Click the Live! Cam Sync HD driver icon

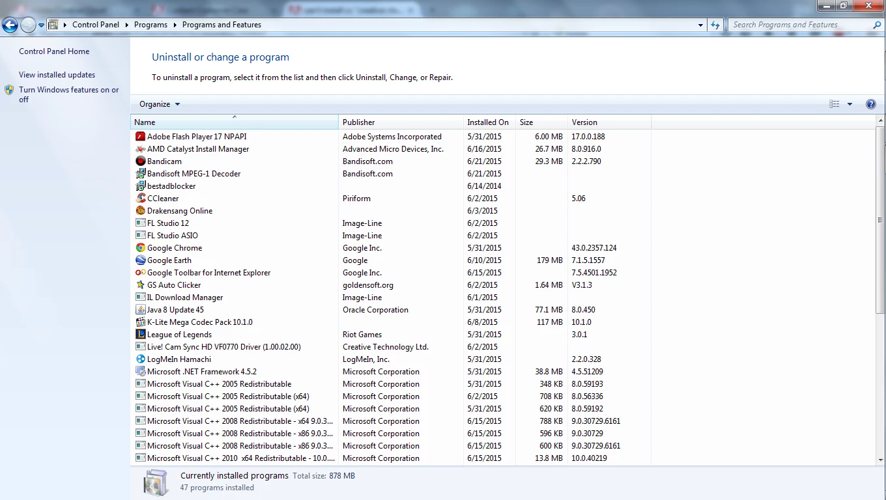140,347
